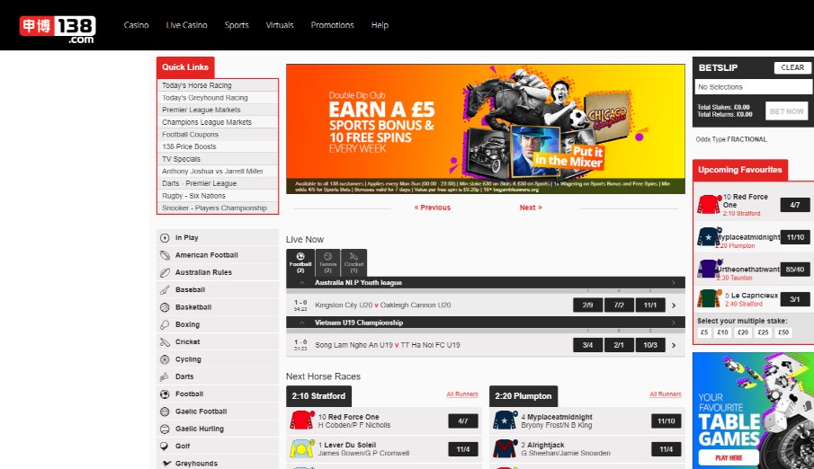Screen dimensions: 814x469
Task: Open Vietnam U19 Championship right arrow
Action: (674, 323)
